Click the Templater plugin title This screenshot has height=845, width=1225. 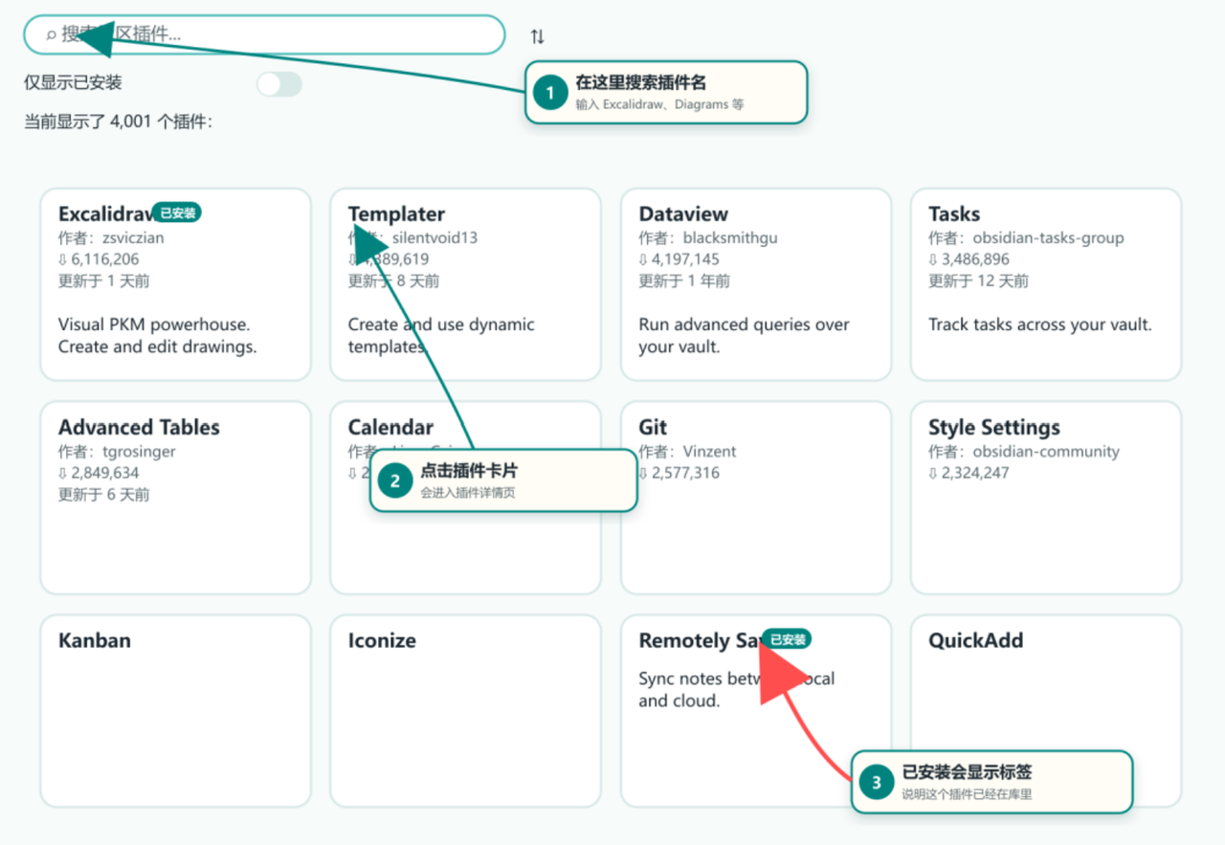click(x=396, y=214)
